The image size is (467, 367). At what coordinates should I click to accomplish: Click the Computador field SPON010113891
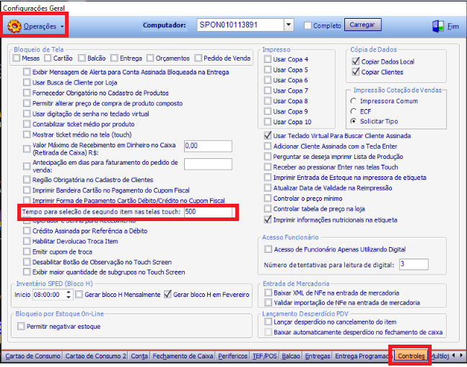point(240,25)
